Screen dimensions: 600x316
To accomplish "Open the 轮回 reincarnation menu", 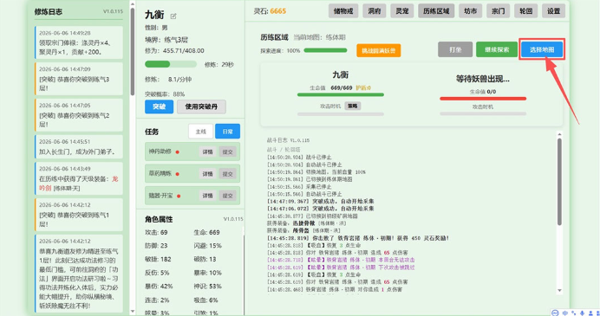I will tap(525, 11).
